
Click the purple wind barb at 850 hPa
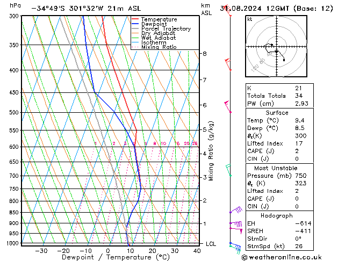click(x=236, y=210)
